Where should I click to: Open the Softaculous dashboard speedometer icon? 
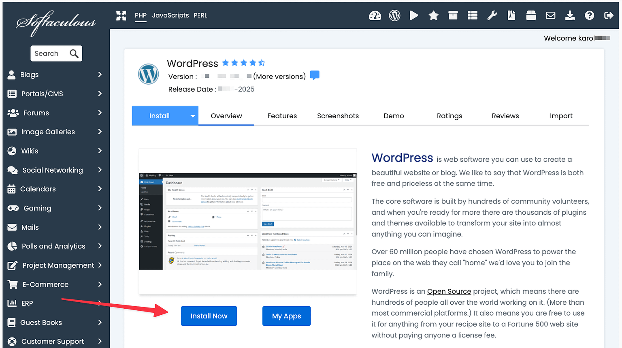tap(375, 15)
